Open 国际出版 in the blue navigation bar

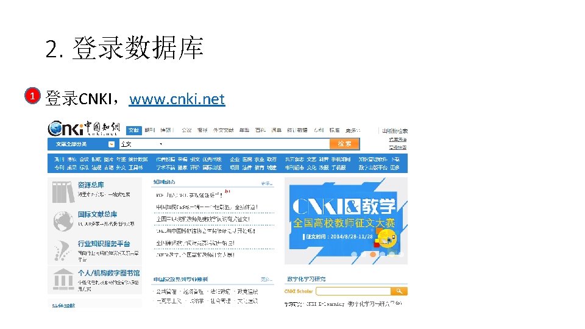(212, 168)
